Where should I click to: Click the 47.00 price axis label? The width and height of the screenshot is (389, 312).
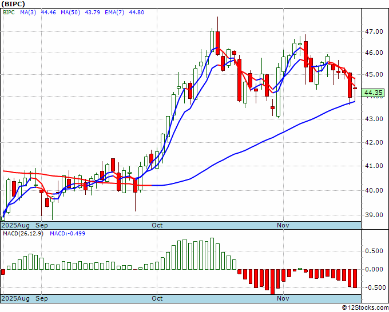pyautogui.click(x=374, y=31)
